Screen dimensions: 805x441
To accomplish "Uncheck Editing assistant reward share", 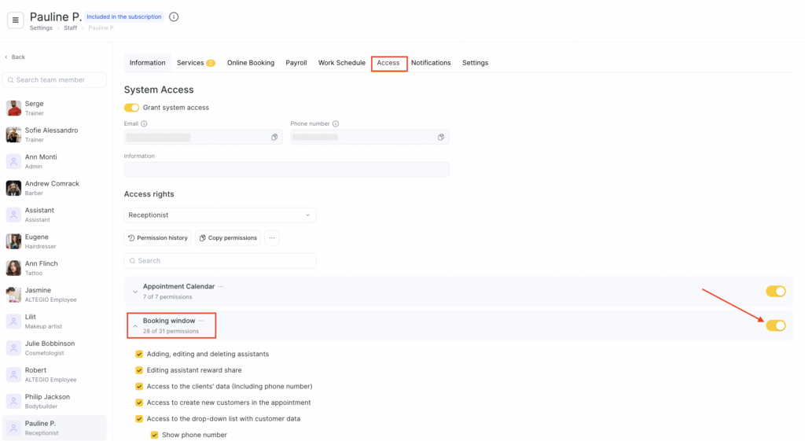I will coord(139,370).
